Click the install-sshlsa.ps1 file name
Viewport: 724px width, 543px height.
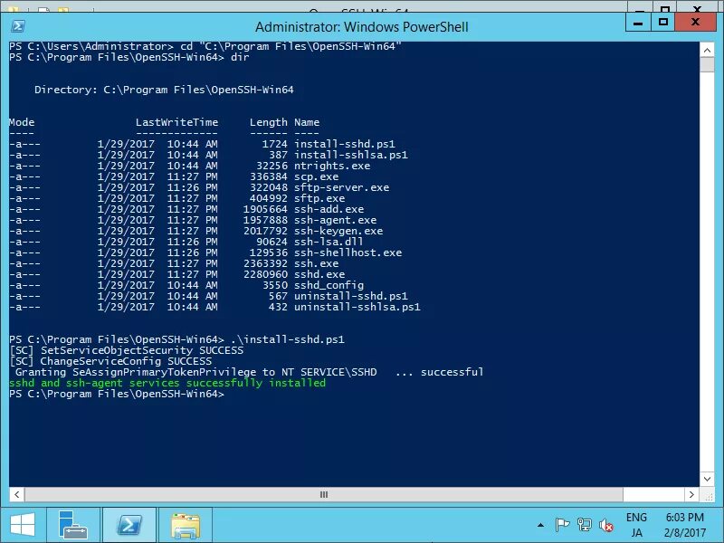tap(351, 155)
